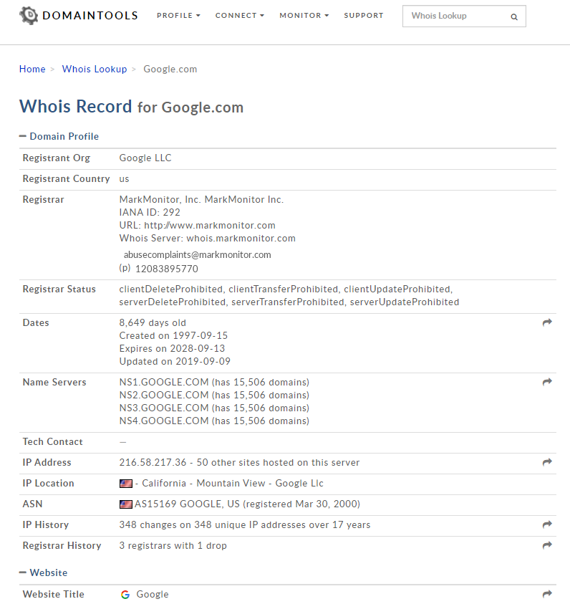This screenshot has height=604, width=570.
Task: Click the Tech Contact row label
Action: [x=52, y=442]
